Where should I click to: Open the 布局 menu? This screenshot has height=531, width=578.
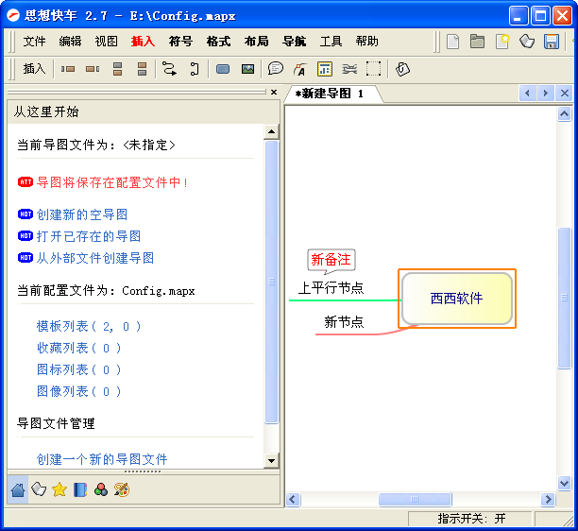point(256,42)
